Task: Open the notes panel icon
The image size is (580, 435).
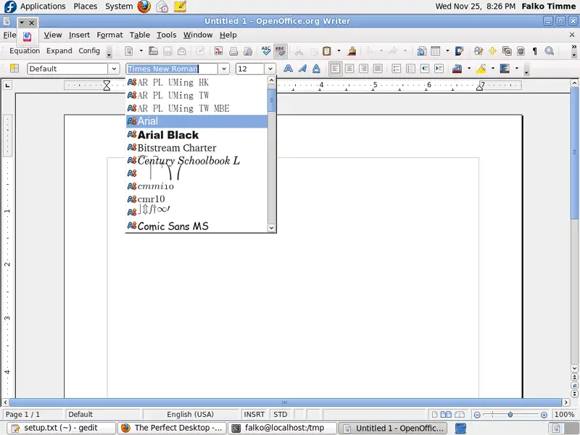Action: click(180, 7)
